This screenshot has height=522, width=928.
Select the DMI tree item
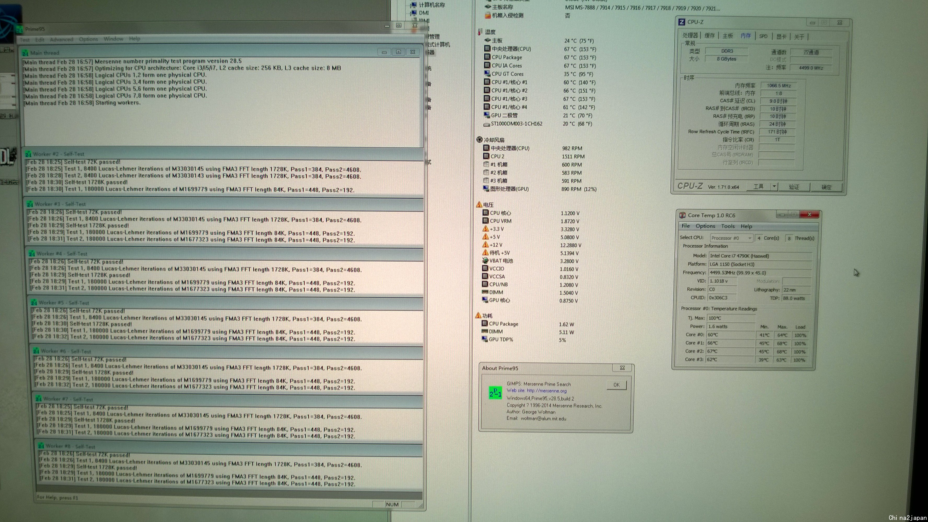pyautogui.click(x=424, y=13)
